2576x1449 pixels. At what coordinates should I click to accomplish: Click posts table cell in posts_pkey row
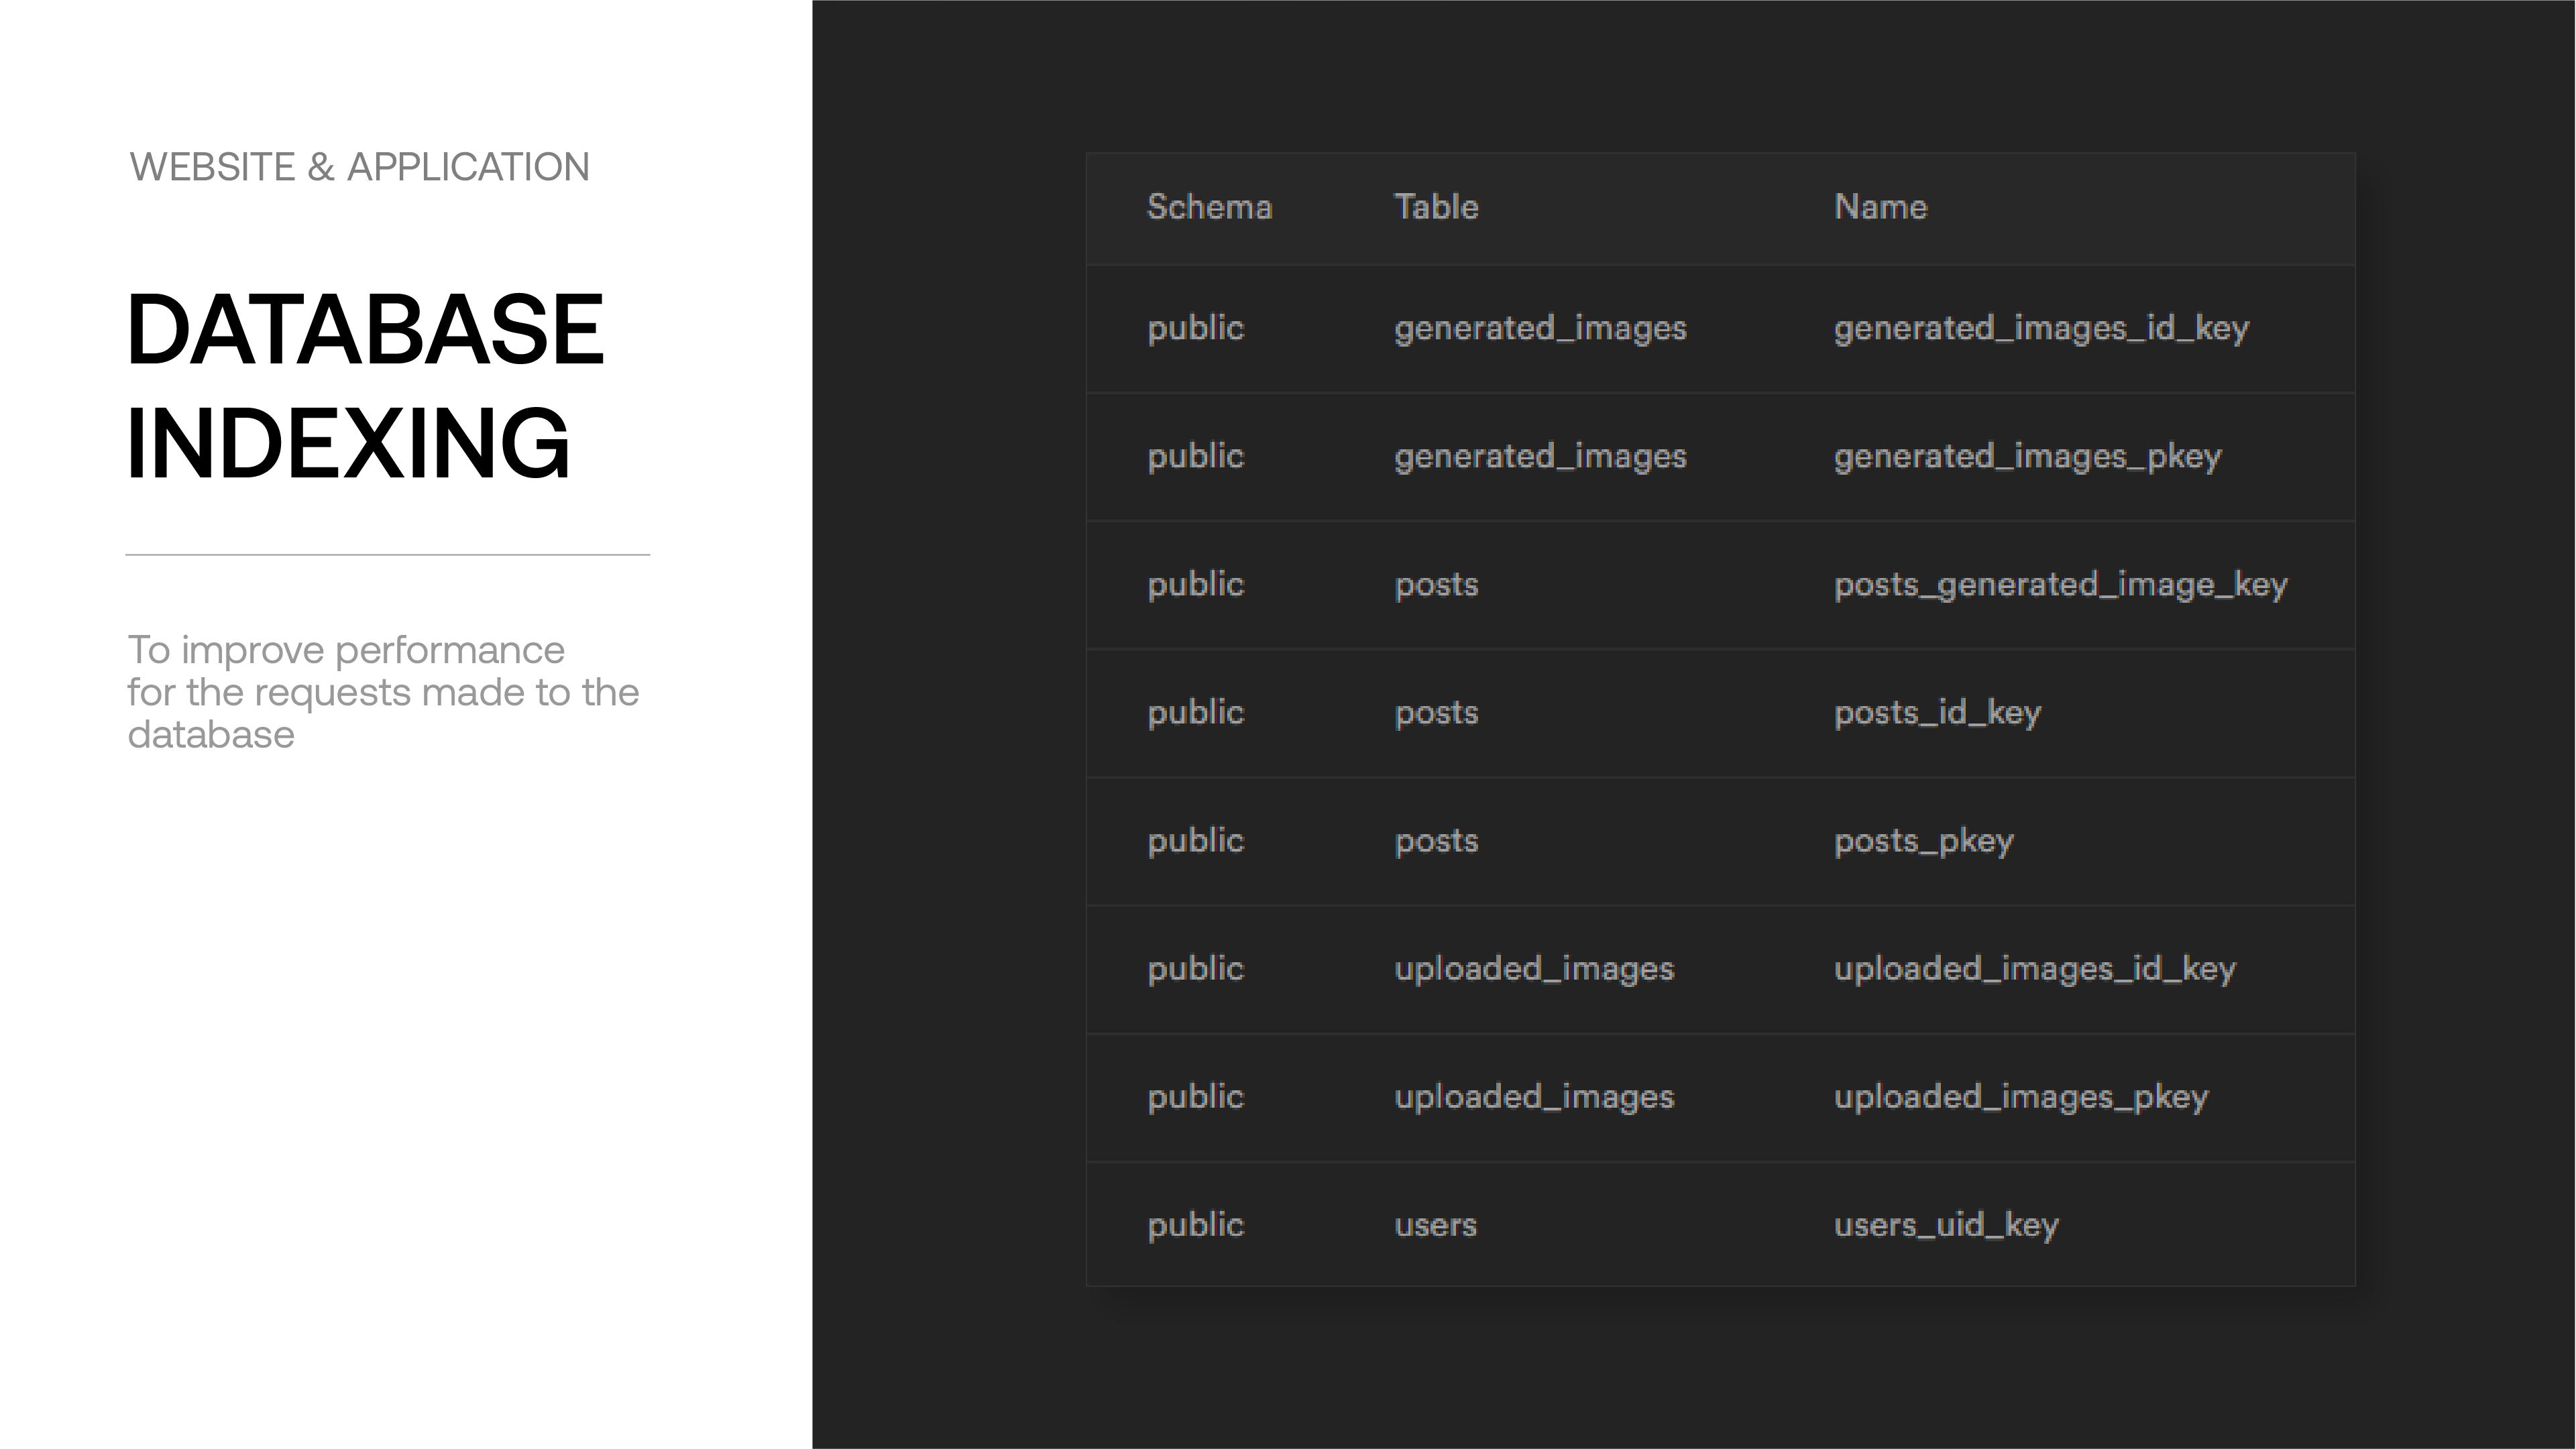[x=1436, y=841]
